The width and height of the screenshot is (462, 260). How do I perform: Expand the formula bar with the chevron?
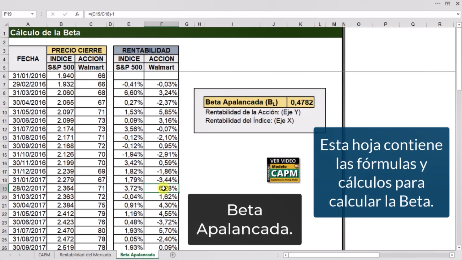458,14
